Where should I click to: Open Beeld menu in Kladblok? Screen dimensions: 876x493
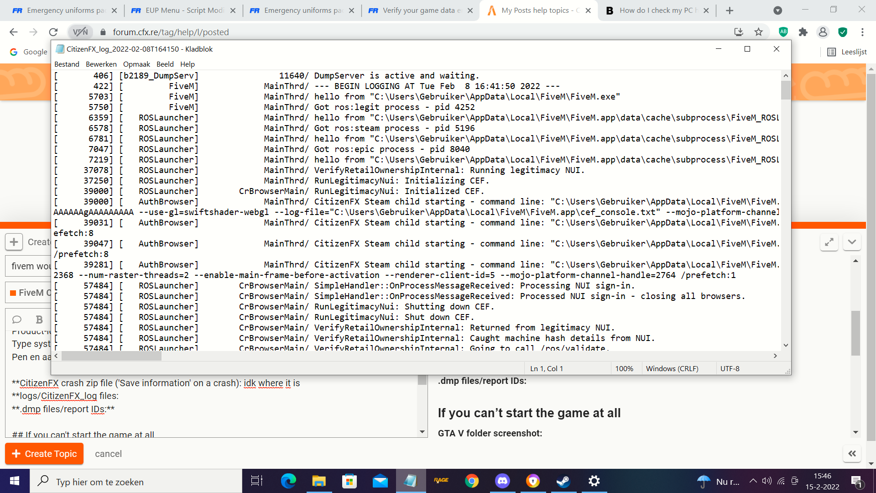[x=165, y=64]
